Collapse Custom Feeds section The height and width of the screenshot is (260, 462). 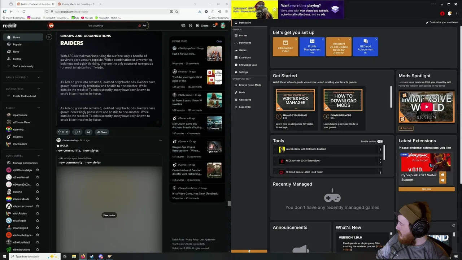click(x=39, y=89)
